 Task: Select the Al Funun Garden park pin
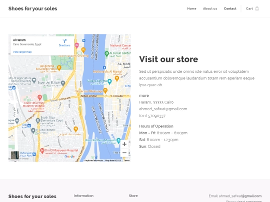point(107,54)
